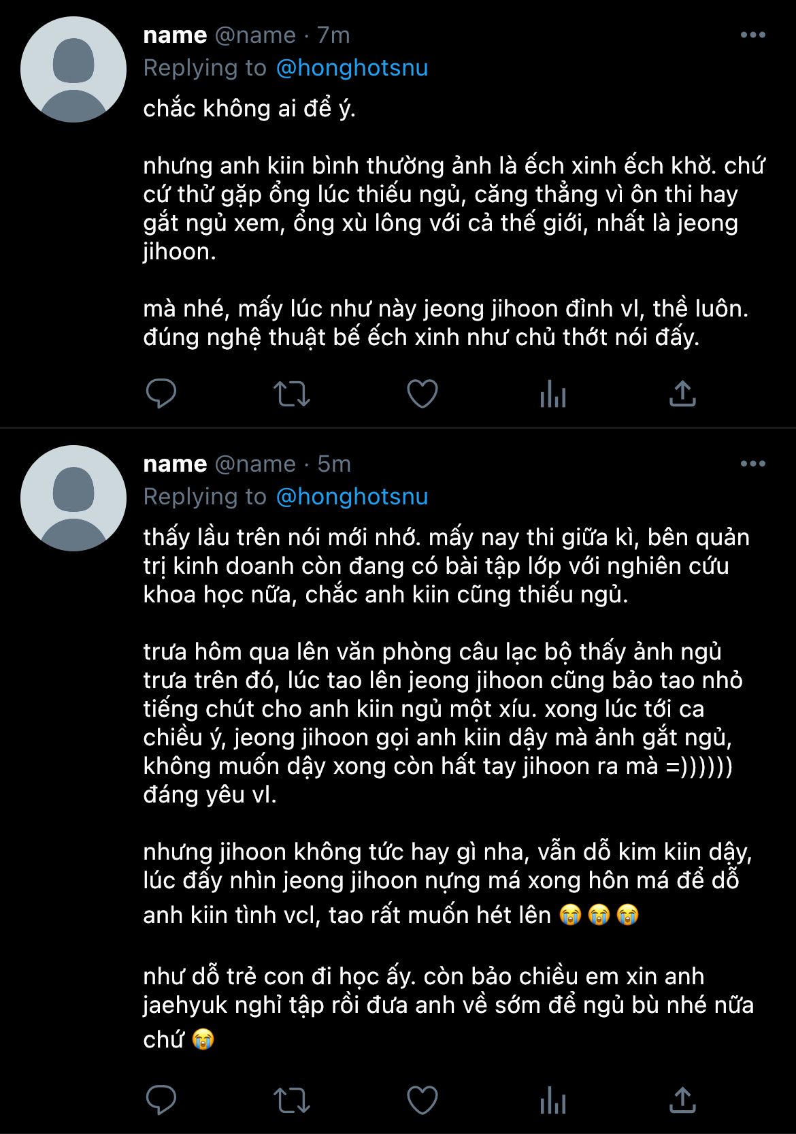Open @honghotsnu link in first tweet

click(x=352, y=68)
